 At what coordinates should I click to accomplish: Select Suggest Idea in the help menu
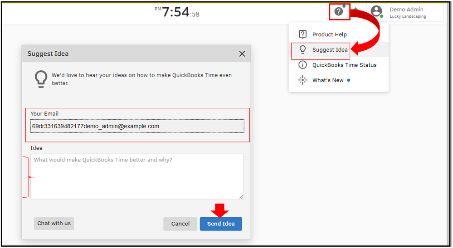tap(339, 50)
